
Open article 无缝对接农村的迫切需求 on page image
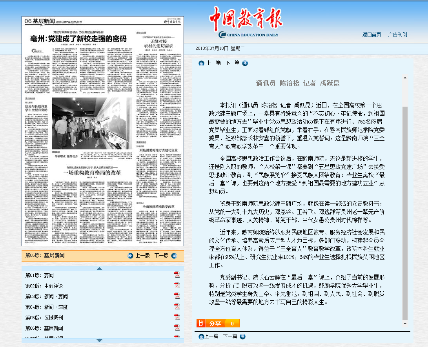tap(158, 44)
